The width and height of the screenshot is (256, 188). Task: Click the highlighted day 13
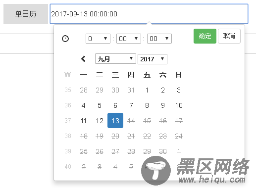click(115, 121)
